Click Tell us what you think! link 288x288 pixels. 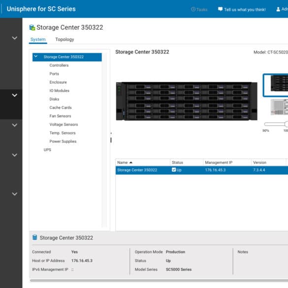point(245,9)
